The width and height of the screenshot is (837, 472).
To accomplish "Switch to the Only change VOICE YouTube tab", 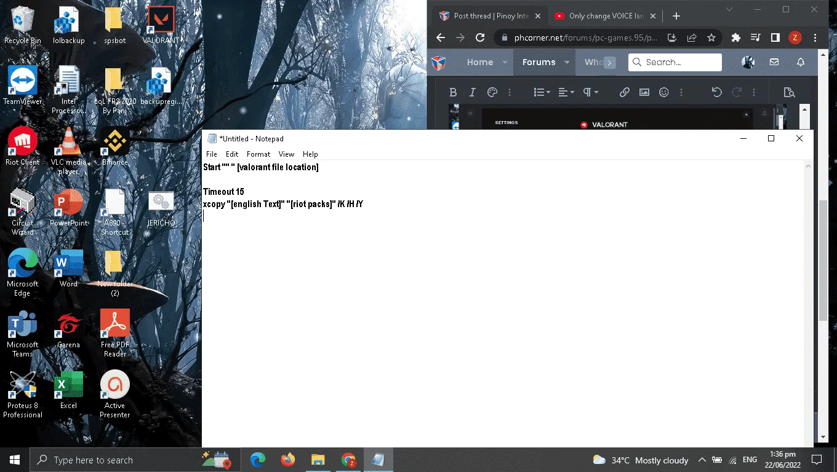I will pos(604,16).
